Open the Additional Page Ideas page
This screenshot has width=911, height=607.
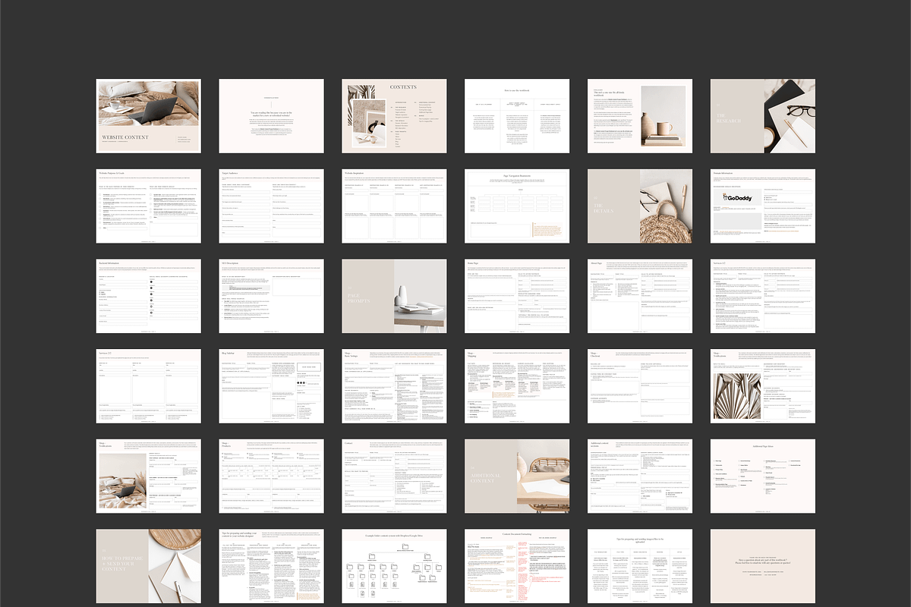[x=762, y=476]
